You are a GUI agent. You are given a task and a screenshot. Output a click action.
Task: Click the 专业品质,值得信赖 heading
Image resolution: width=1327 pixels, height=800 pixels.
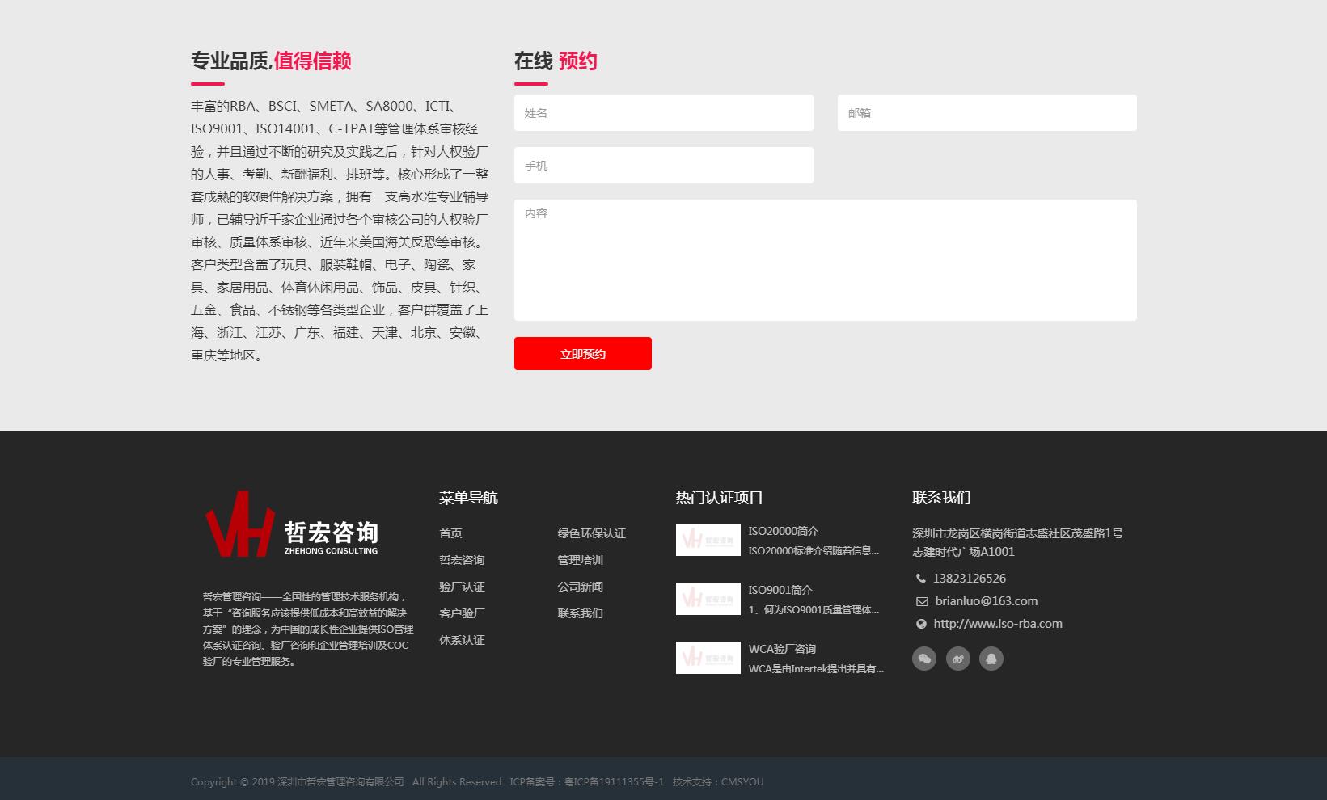(271, 61)
